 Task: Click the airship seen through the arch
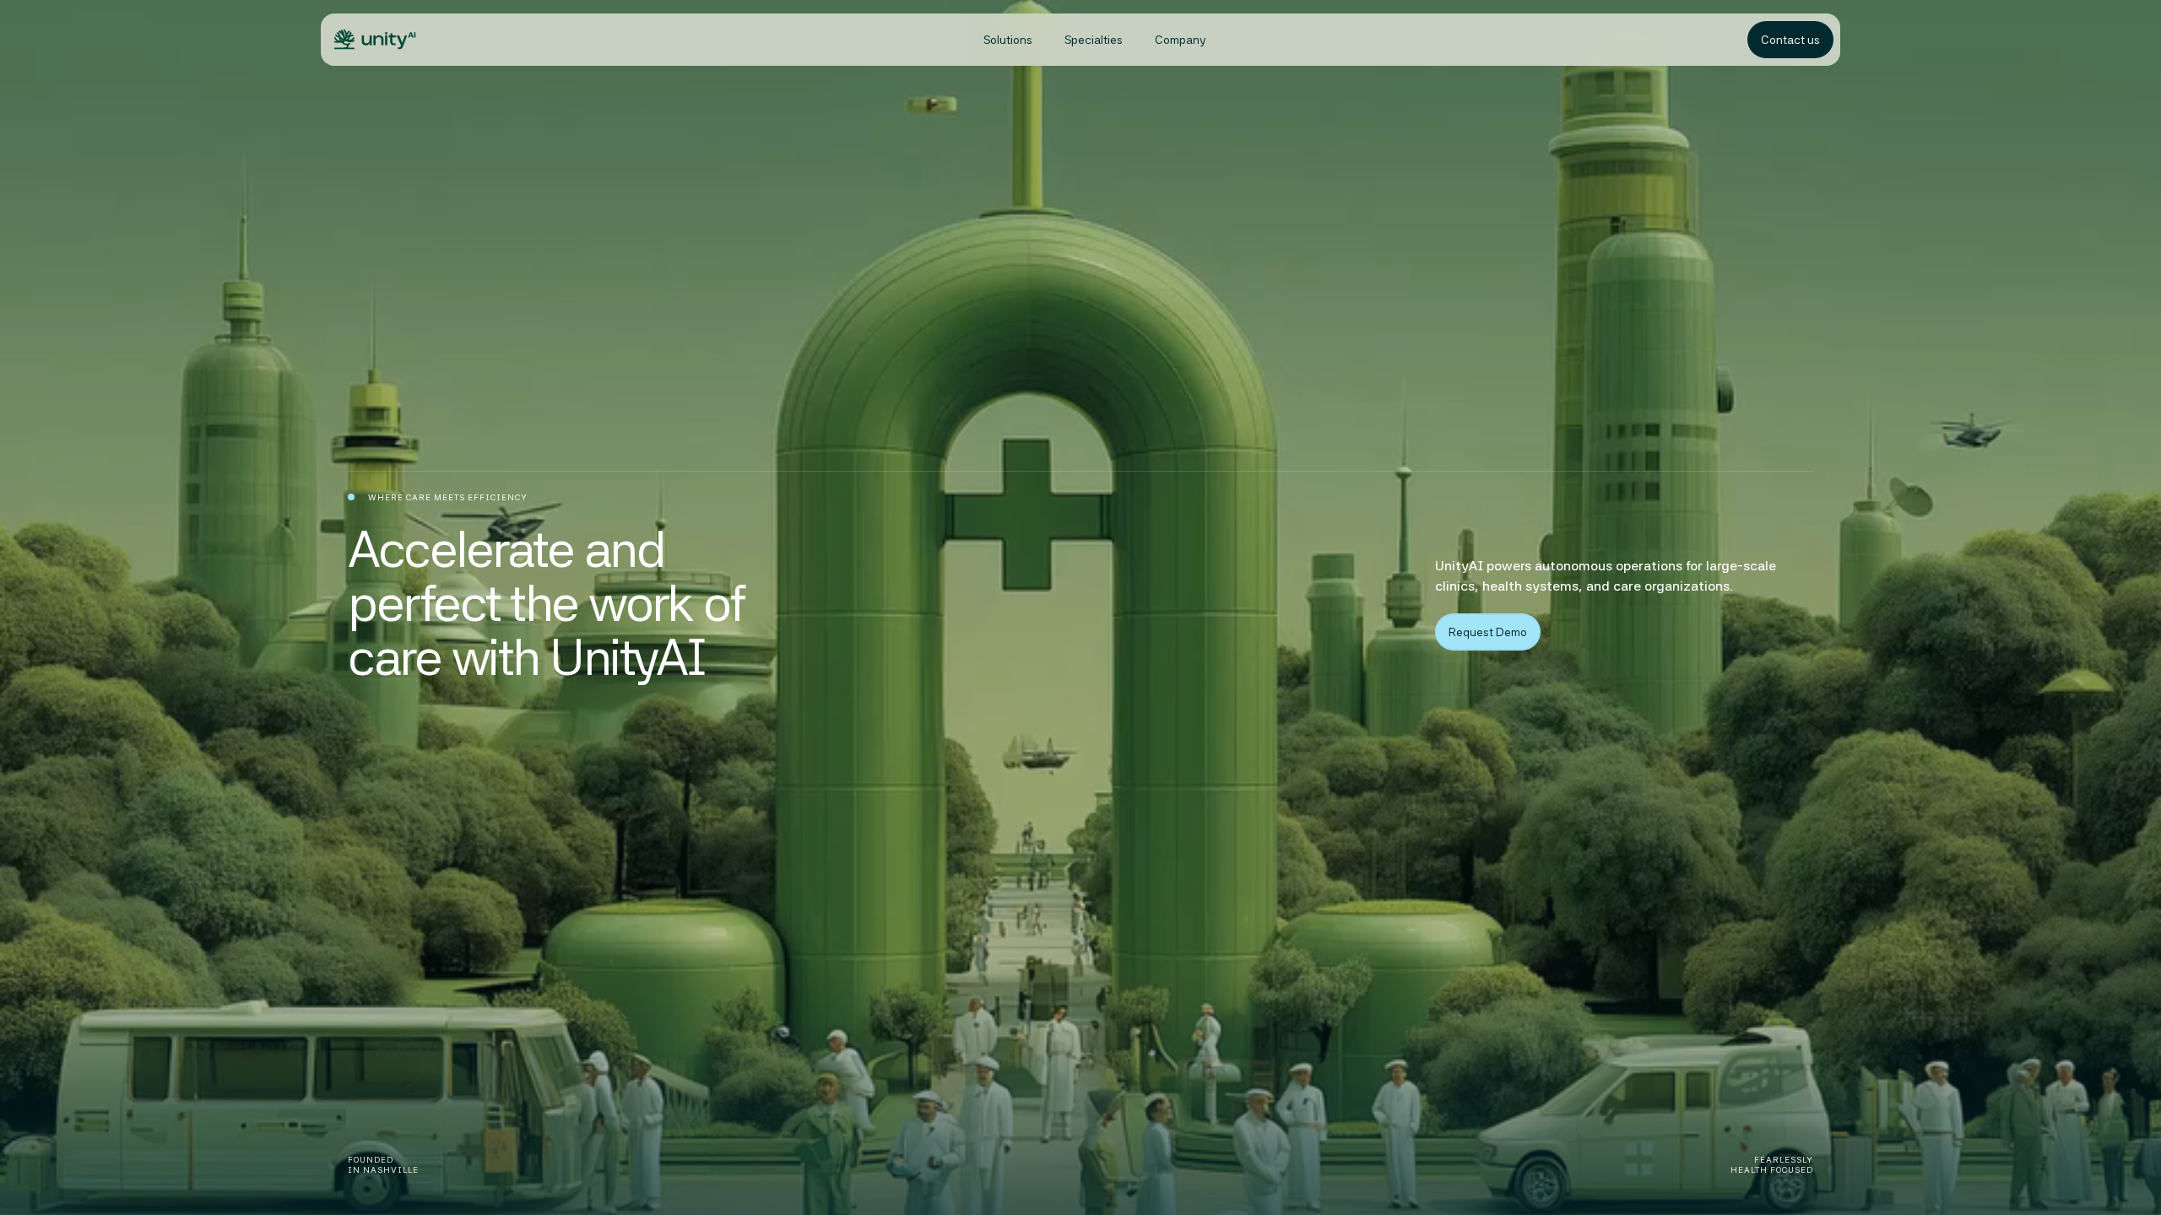(x=1038, y=753)
